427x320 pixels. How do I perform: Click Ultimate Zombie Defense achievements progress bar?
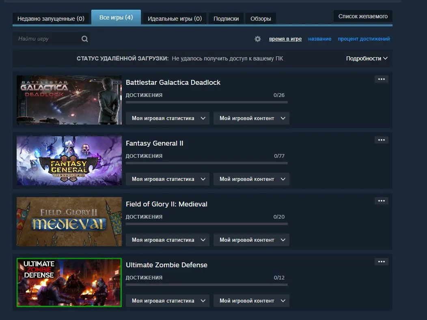207,285
